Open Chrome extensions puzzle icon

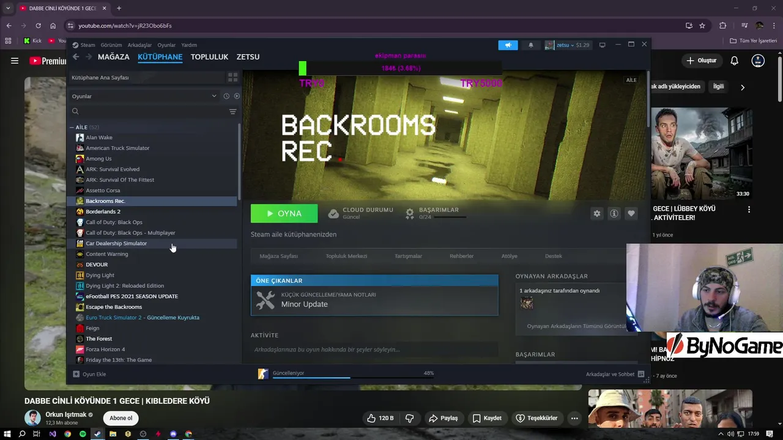(723, 26)
